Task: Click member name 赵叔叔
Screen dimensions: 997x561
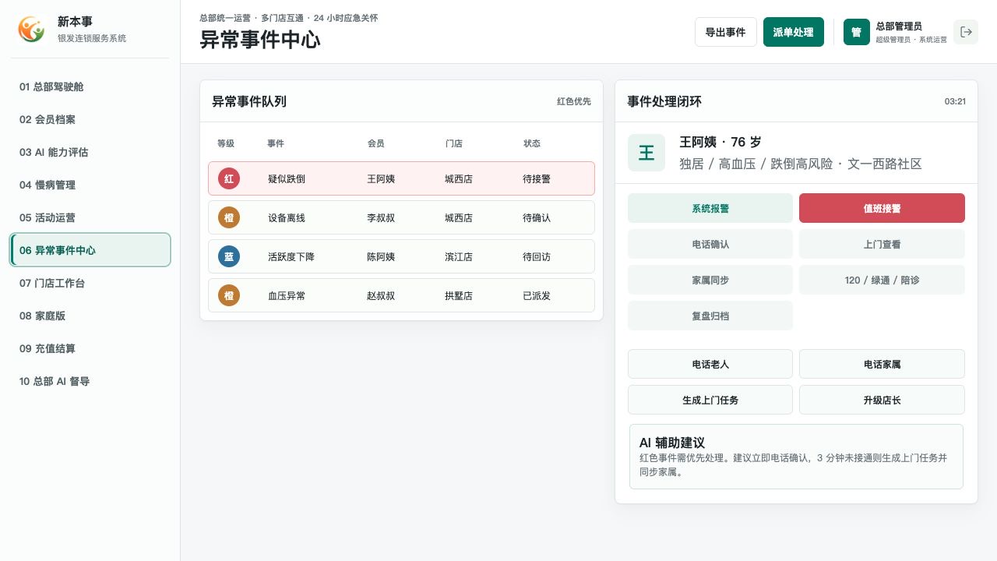Action: (x=381, y=295)
